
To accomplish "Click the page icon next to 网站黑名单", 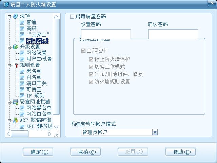I will [22, 108].
